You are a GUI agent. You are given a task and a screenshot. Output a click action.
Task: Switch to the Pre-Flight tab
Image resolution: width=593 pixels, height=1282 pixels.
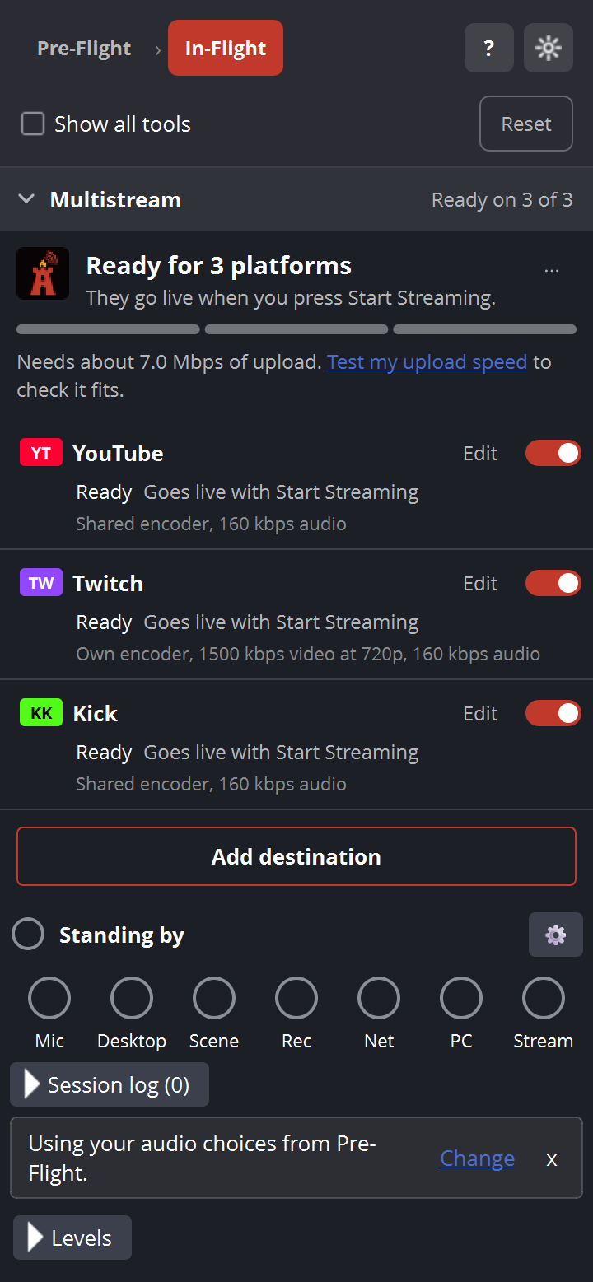pyautogui.click(x=84, y=49)
